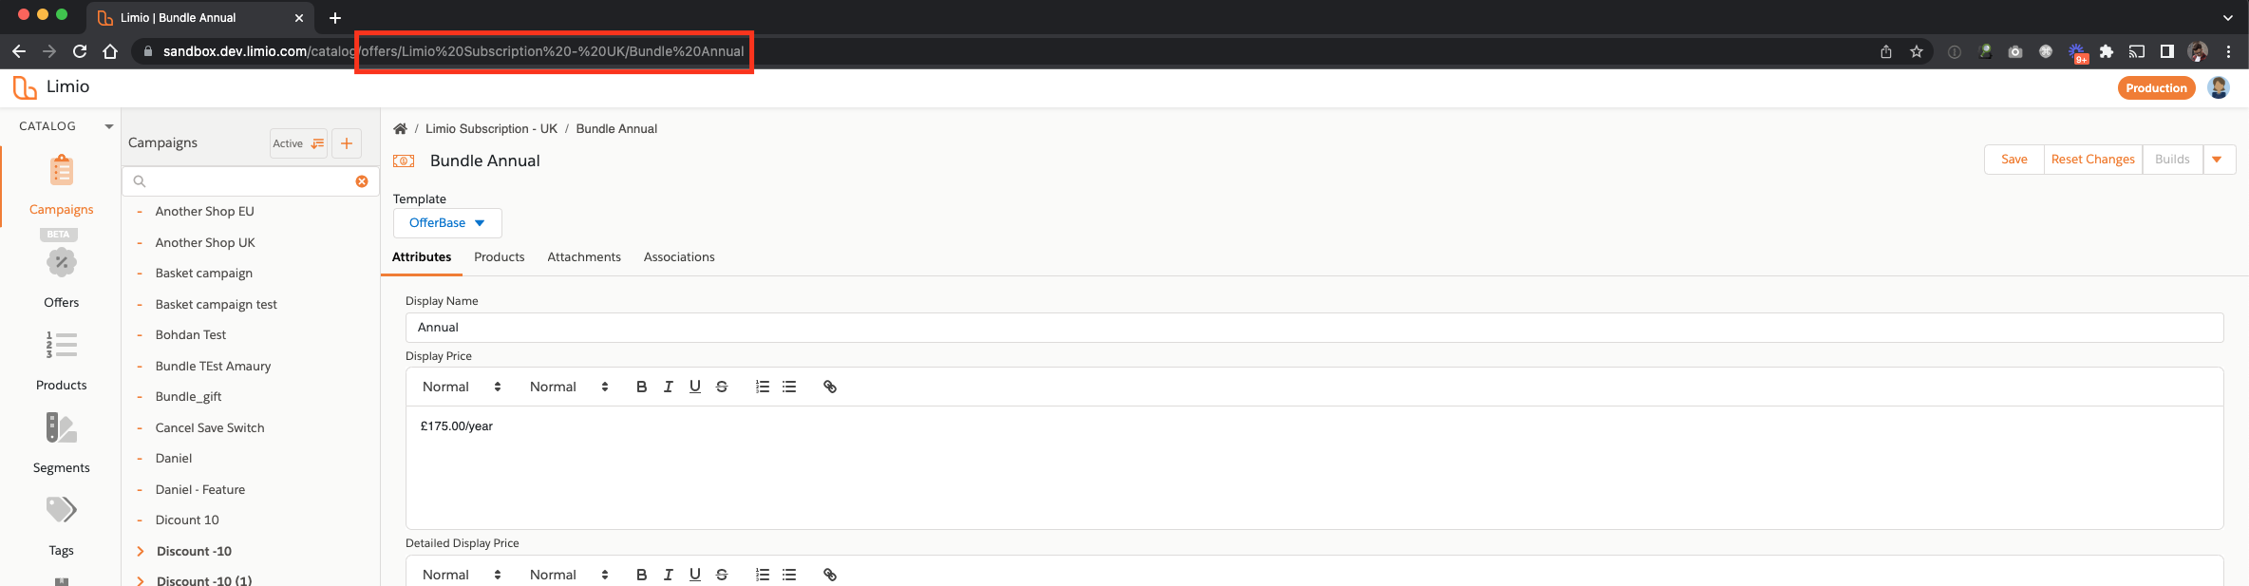Click the Display Name input field
Screen dimensions: 2249x586
point(1314,327)
